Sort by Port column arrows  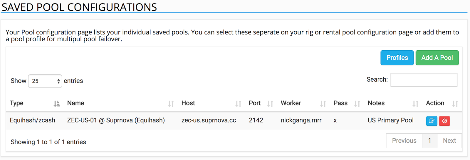click(x=270, y=104)
